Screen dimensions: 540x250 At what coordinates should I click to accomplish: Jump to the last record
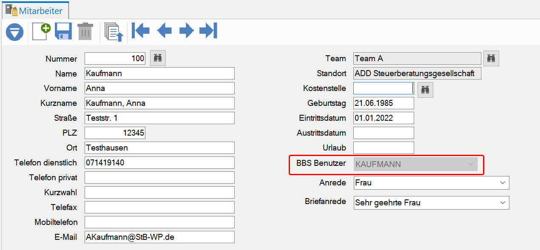pos(208,31)
